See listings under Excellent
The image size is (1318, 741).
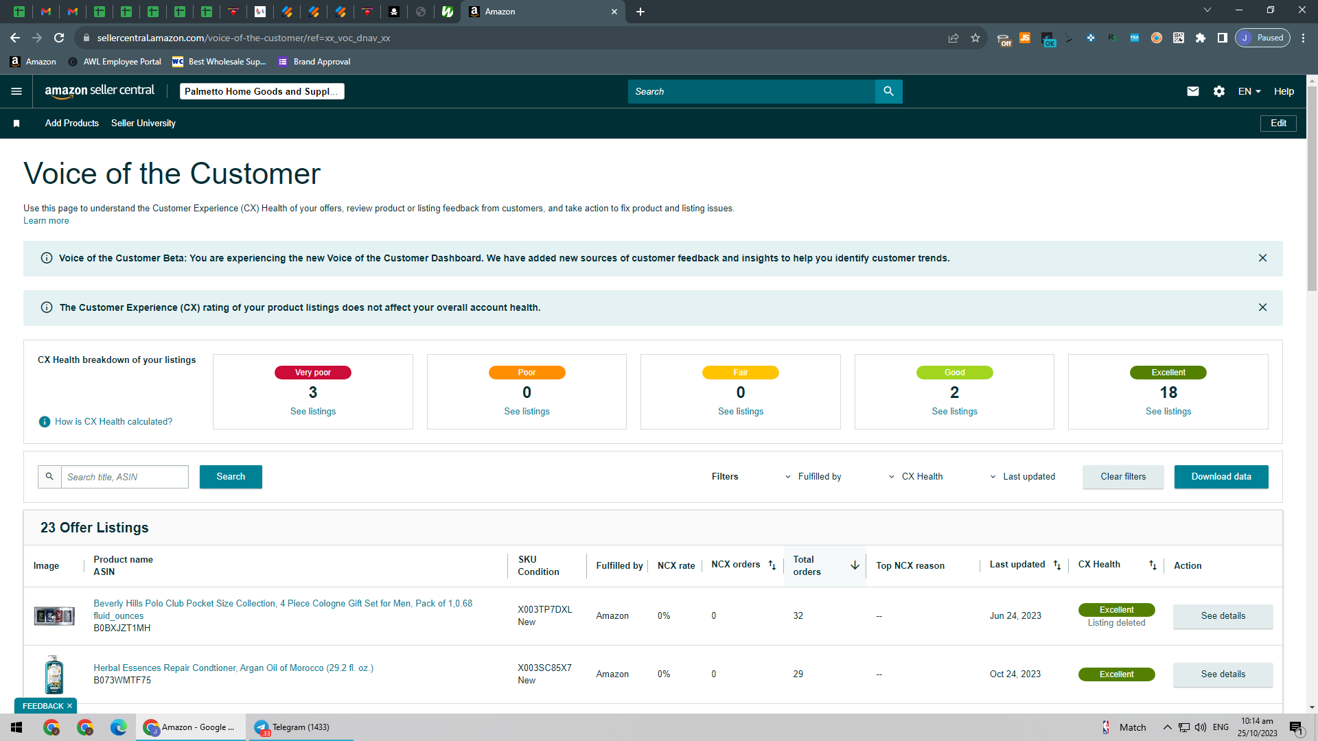1168,412
